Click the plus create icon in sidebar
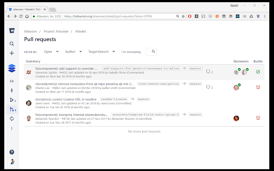 (x=12, y=53)
